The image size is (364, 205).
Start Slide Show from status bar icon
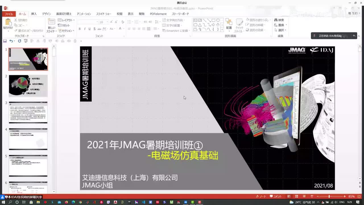click(312, 196)
